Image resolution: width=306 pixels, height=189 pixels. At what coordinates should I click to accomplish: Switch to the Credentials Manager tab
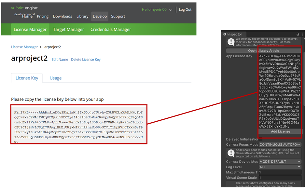point(111,30)
